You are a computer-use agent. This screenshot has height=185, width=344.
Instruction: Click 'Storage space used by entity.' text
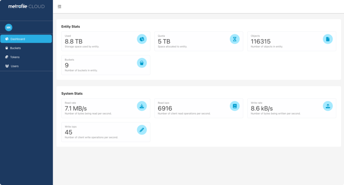click(x=82, y=47)
